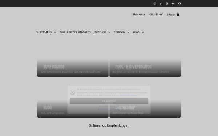Open the BLOG menu item
Screen dimensions: 218x136
(x=136, y=32)
